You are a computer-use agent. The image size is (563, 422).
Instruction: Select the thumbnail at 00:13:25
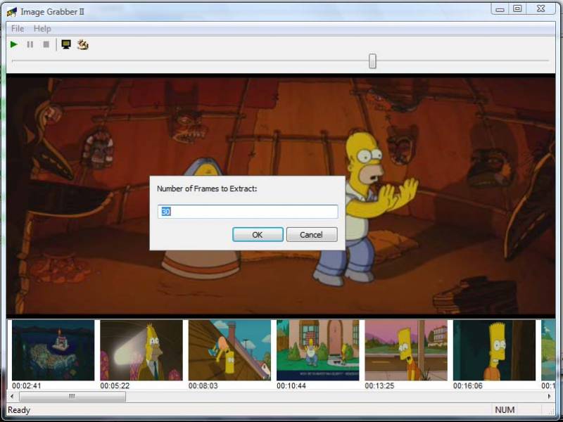point(406,350)
